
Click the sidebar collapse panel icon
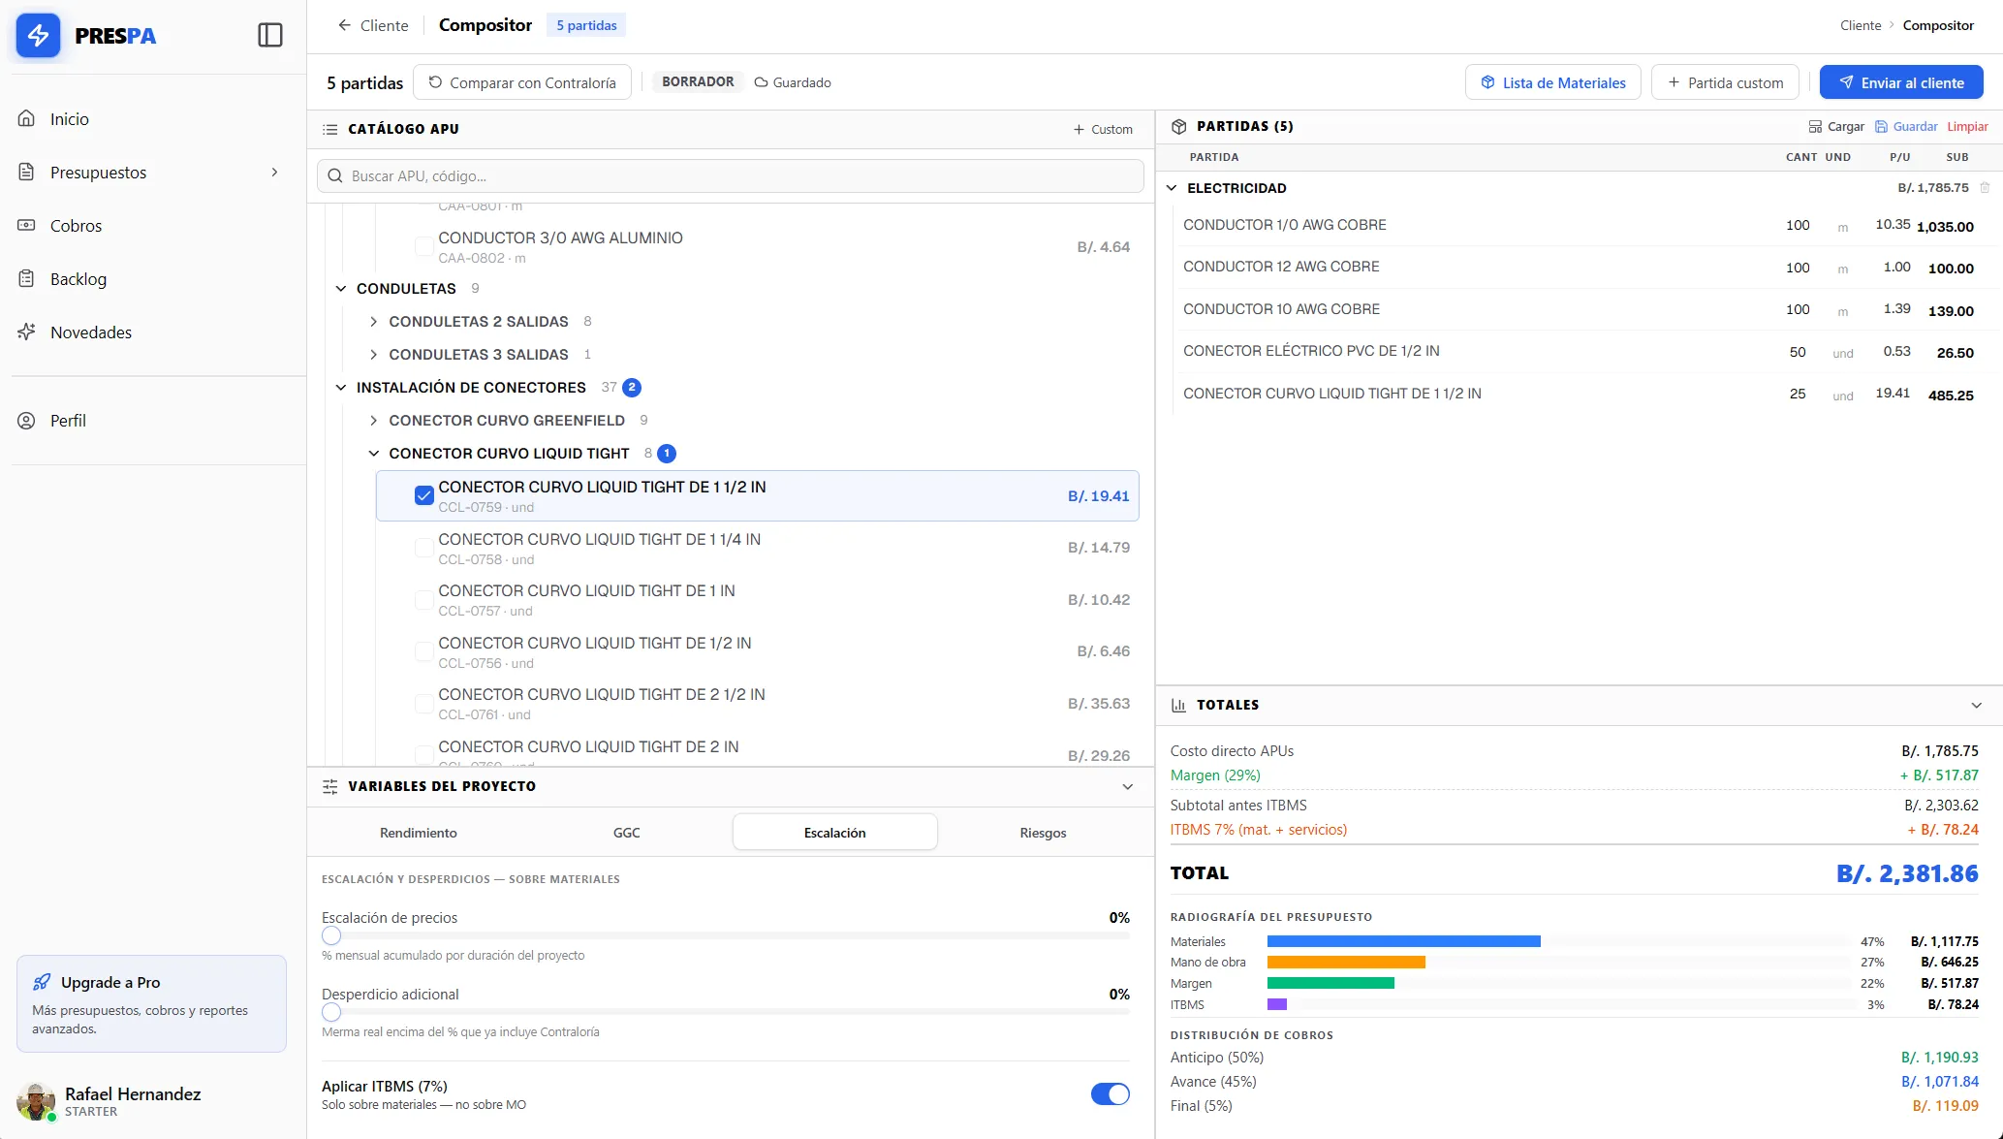coord(270,36)
